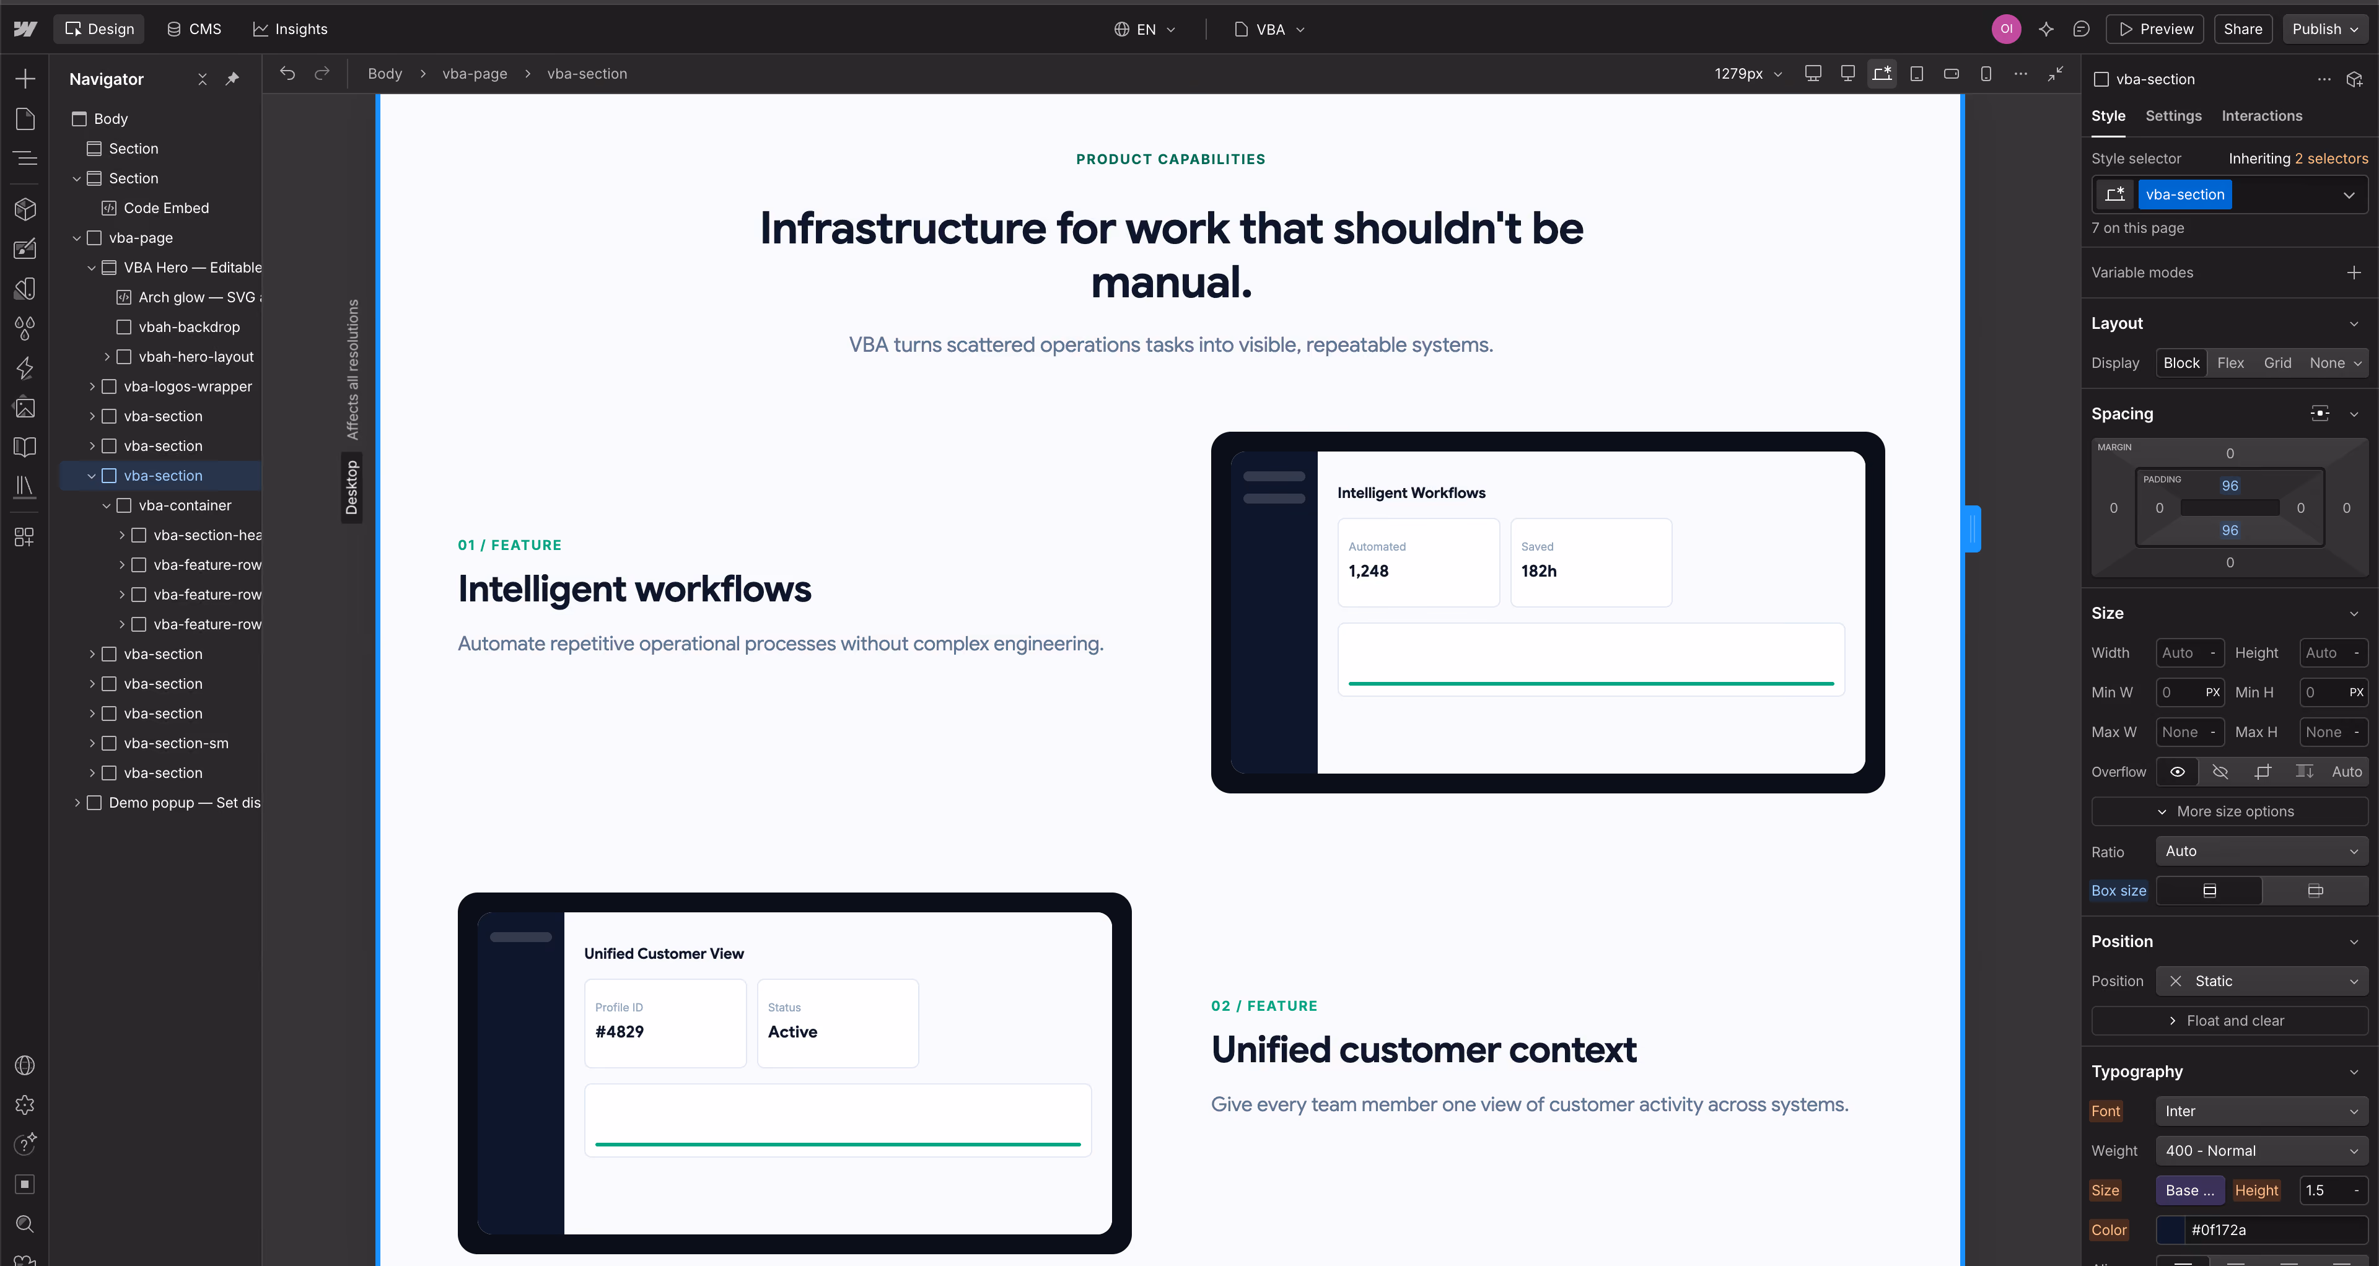This screenshot has width=2379, height=1266.
Task: Select the mobile portrait breakpoint icon
Action: tap(1986, 73)
